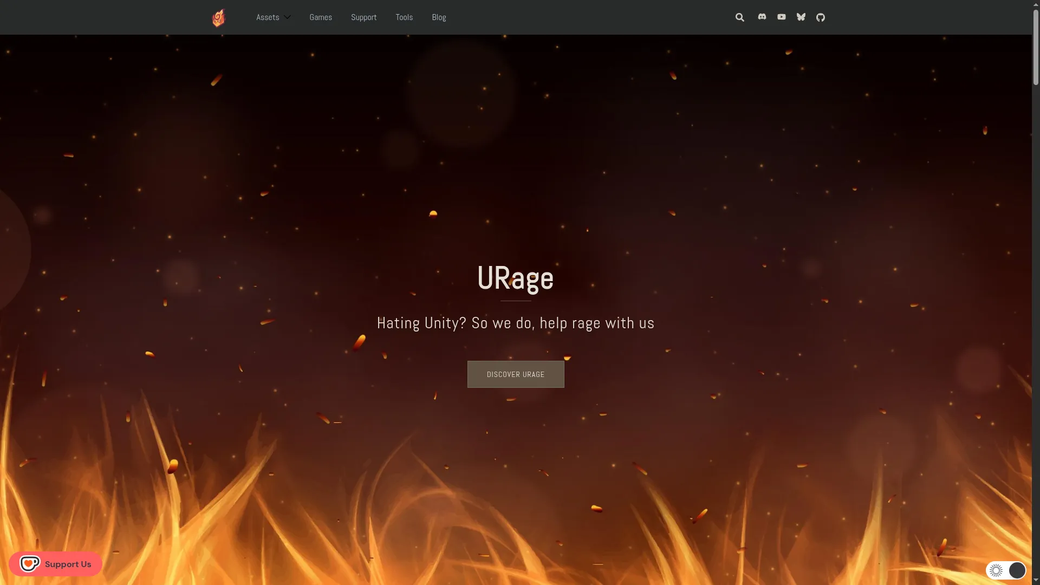Open the YouTube icon link
The width and height of the screenshot is (1040, 585).
(x=782, y=17)
